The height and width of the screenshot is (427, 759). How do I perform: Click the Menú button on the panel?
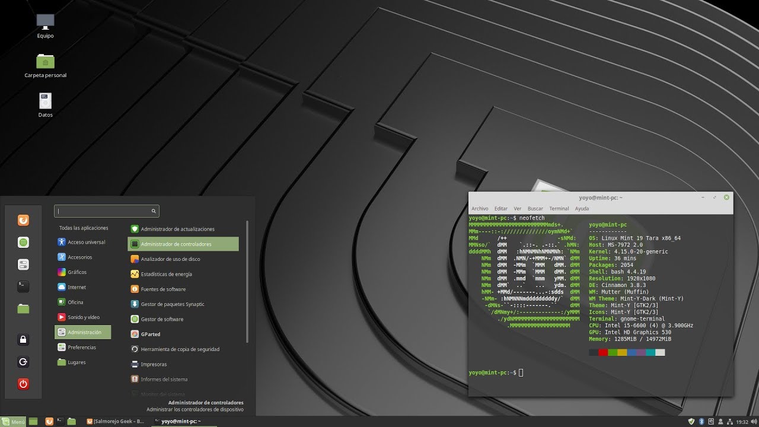pyautogui.click(x=14, y=422)
